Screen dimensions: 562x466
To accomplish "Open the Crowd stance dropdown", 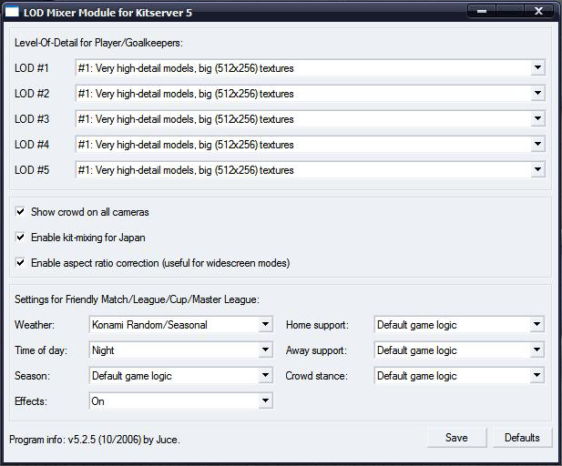I will click(536, 376).
